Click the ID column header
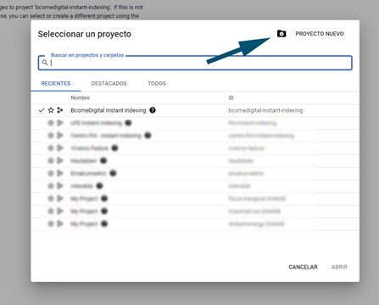This screenshot has width=379, height=305. [231, 97]
